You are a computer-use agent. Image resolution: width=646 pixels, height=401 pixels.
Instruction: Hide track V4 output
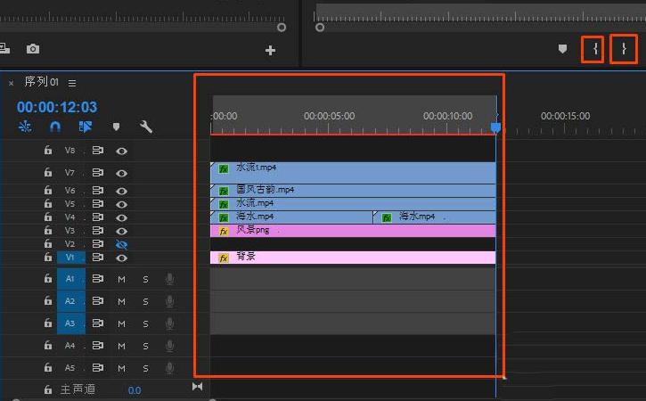(121, 217)
